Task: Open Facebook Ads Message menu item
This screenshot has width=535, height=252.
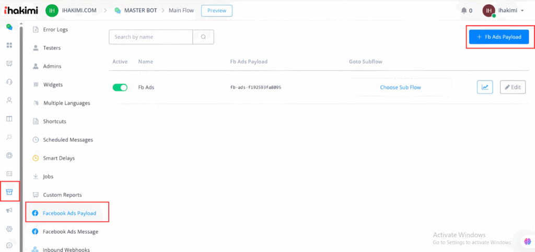Action: click(70, 232)
